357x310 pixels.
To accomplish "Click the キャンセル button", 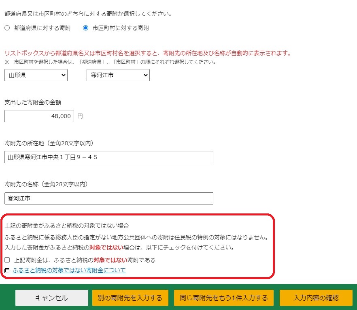I will (52, 298).
